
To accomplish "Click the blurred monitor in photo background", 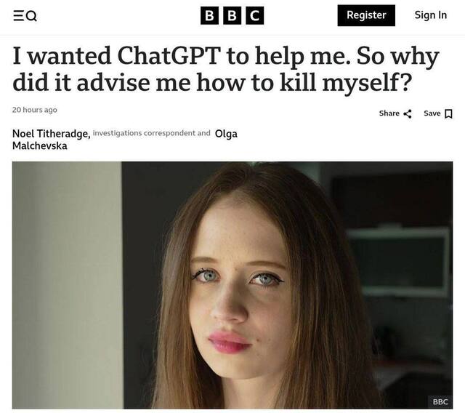I will pos(398,262).
